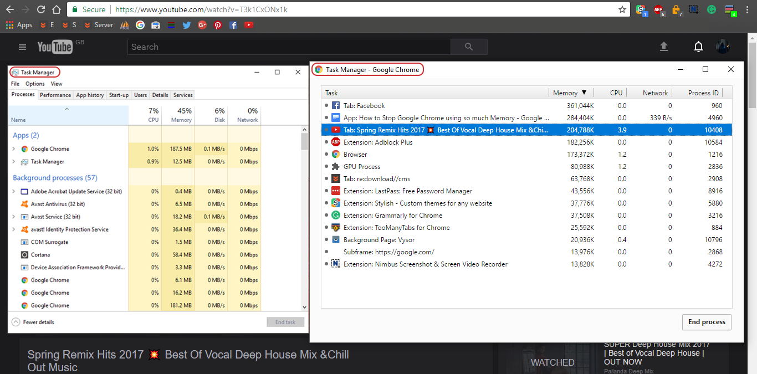Viewport: 757px width, 374px height.
Task: Go to the Chrome home page icon
Action: point(57,9)
